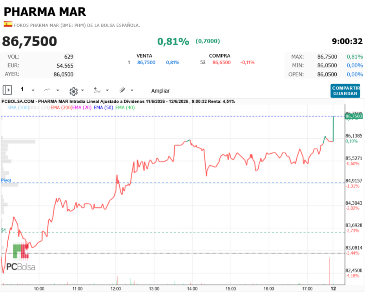Click the -0,11% COMPRA percentage

[x=247, y=63]
